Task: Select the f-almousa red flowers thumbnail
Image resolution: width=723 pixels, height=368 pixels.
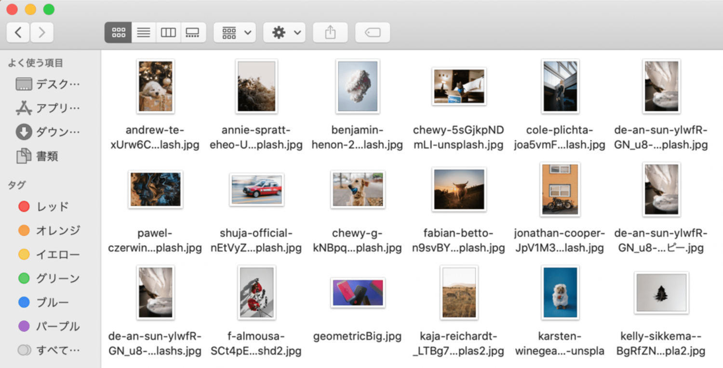Action: click(x=256, y=292)
